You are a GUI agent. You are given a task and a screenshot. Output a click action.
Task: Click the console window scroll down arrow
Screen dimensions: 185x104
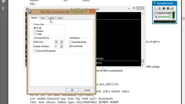(143, 65)
